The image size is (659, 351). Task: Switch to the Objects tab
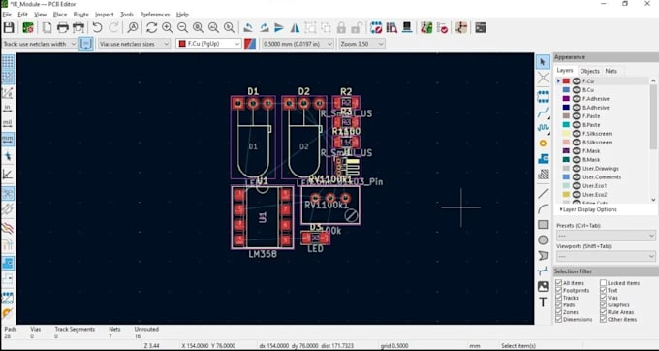tap(589, 71)
